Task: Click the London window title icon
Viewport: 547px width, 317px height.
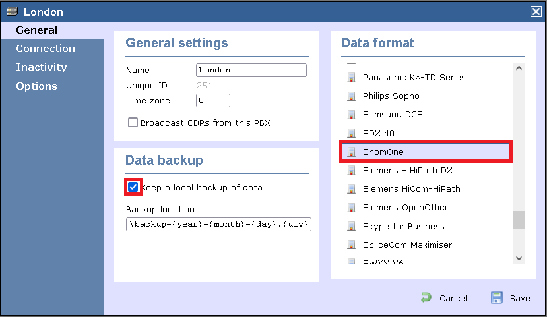Action: tap(12, 12)
